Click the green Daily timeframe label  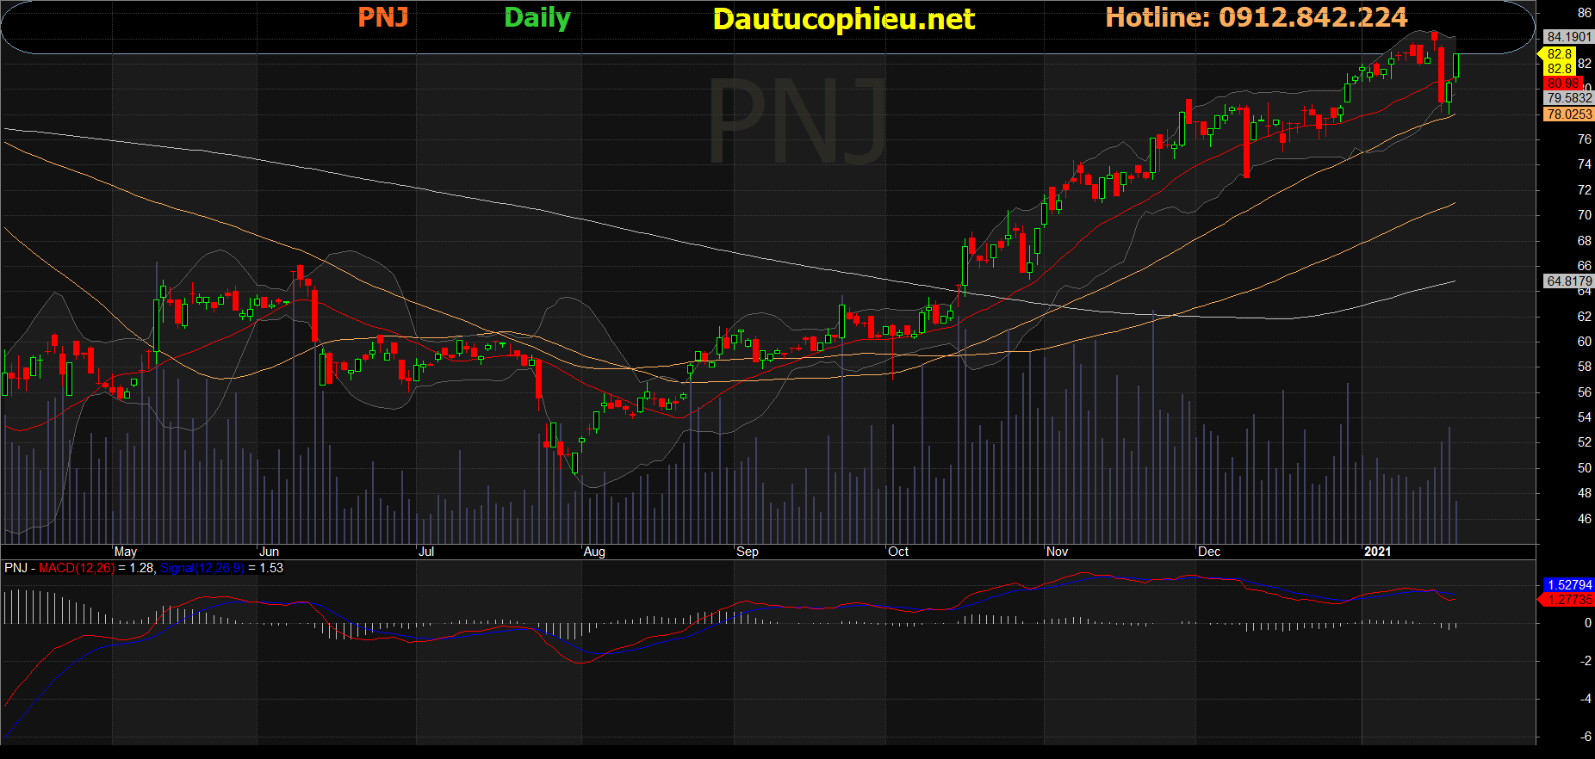[x=537, y=17]
